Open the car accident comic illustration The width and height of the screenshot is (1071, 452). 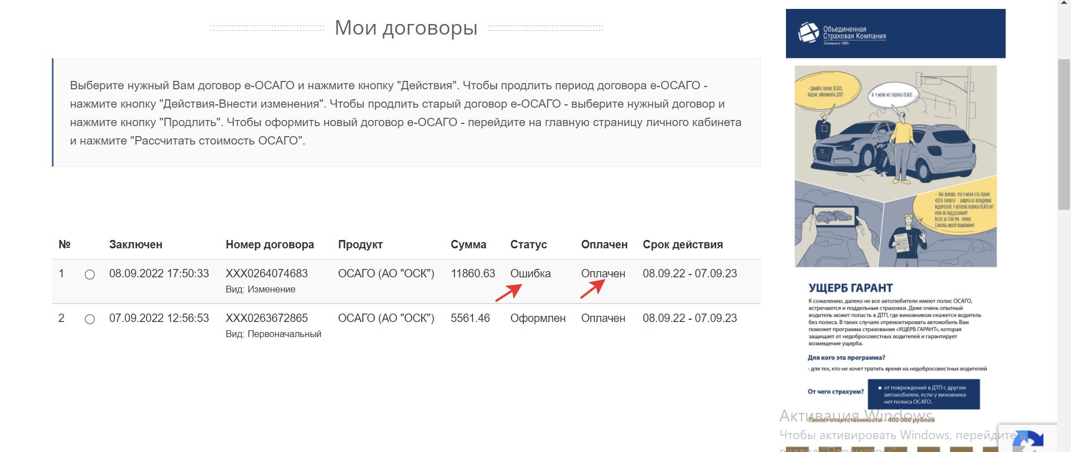(895, 166)
